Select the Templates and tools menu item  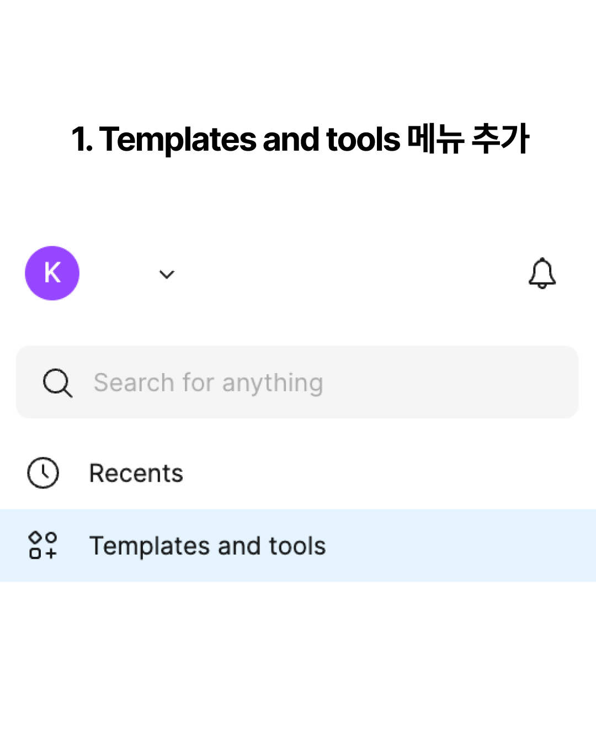[x=298, y=545]
